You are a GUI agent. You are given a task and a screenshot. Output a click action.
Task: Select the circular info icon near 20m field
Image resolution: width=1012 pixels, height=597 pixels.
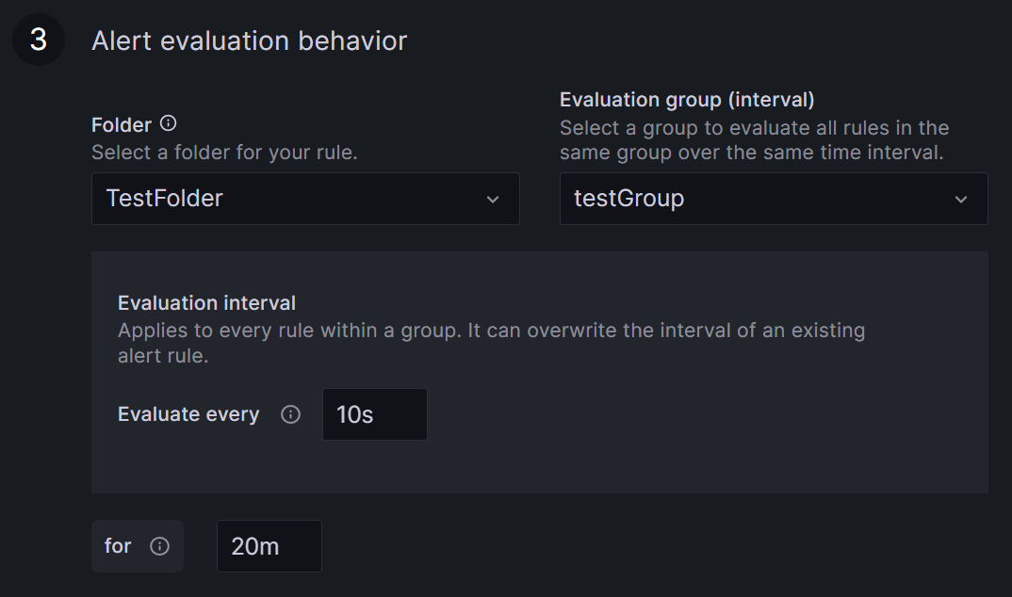coord(160,546)
